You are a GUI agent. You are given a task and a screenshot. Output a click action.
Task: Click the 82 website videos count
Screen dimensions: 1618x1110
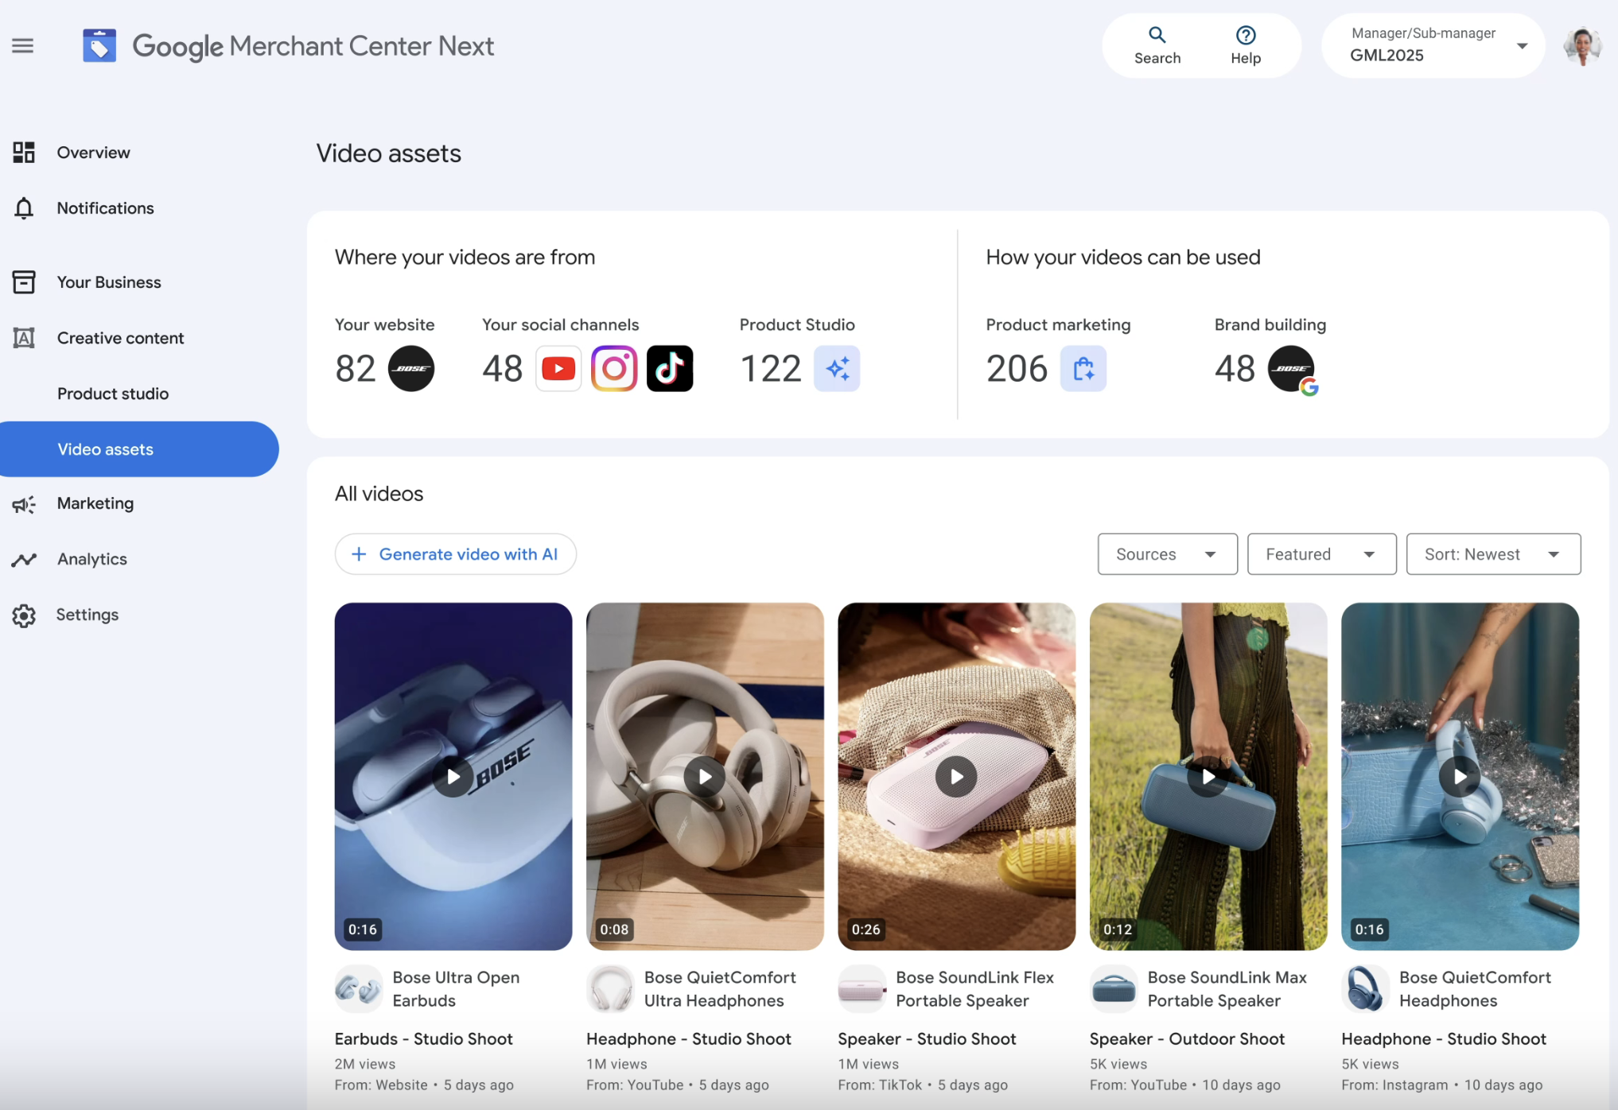click(356, 369)
